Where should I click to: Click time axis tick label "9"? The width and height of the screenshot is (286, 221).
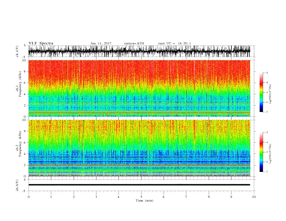[231, 197]
